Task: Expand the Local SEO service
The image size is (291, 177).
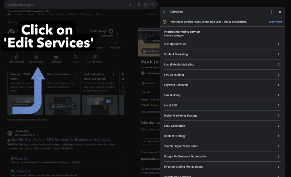Action: (x=222, y=105)
